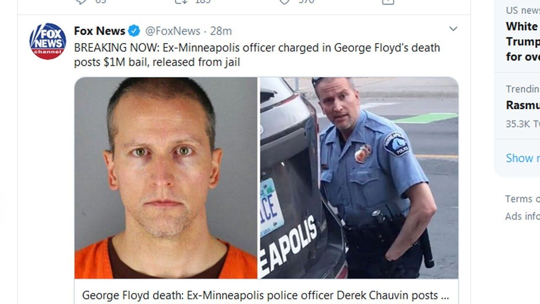Open the Ads info footer link
The image size is (540, 304).
pyautogui.click(x=523, y=216)
